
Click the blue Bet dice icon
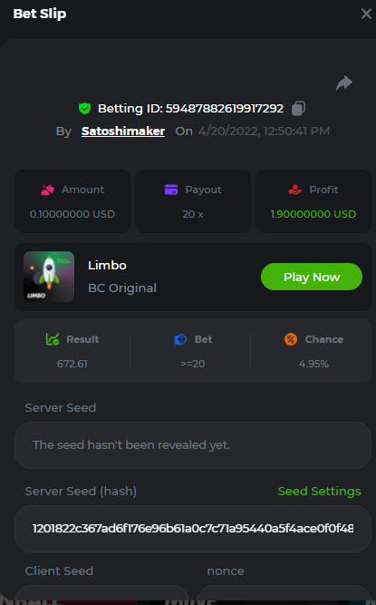click(x=180, y=339)
